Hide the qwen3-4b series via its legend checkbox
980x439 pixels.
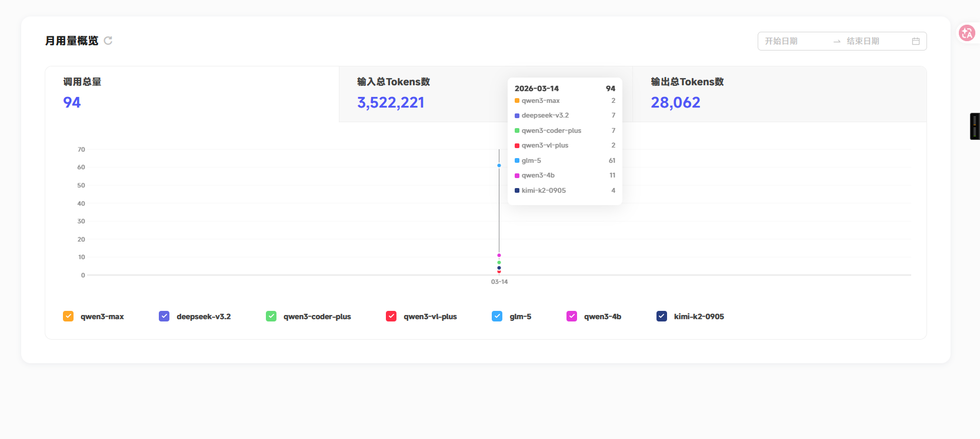click(572, 316)
